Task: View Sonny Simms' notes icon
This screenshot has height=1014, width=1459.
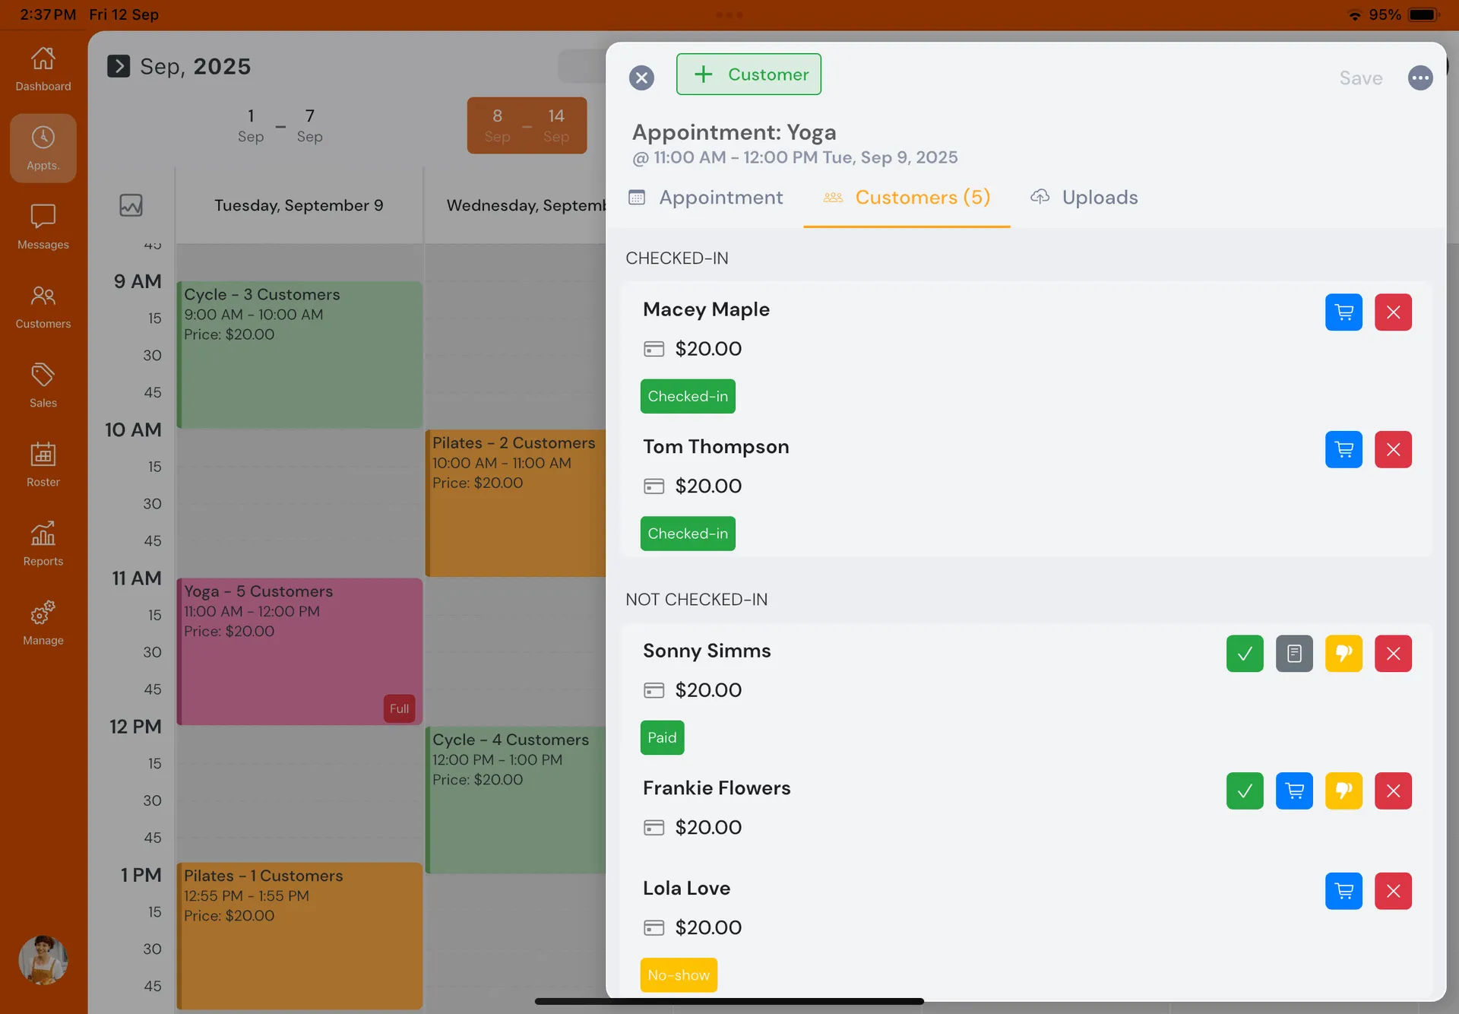Action: (x=1294, y=654)
